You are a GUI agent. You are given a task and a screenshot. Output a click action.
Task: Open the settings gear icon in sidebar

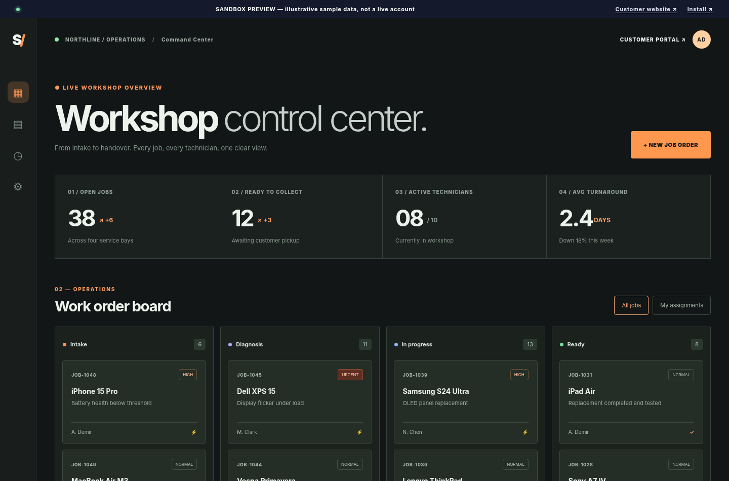[18, 187]
